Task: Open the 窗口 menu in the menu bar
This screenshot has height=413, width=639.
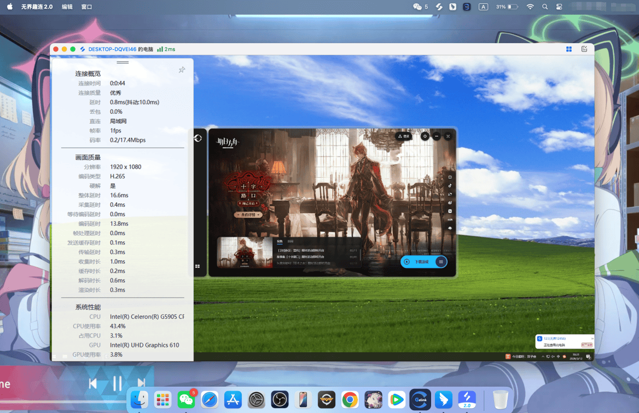Action: (x=86, y=7)
